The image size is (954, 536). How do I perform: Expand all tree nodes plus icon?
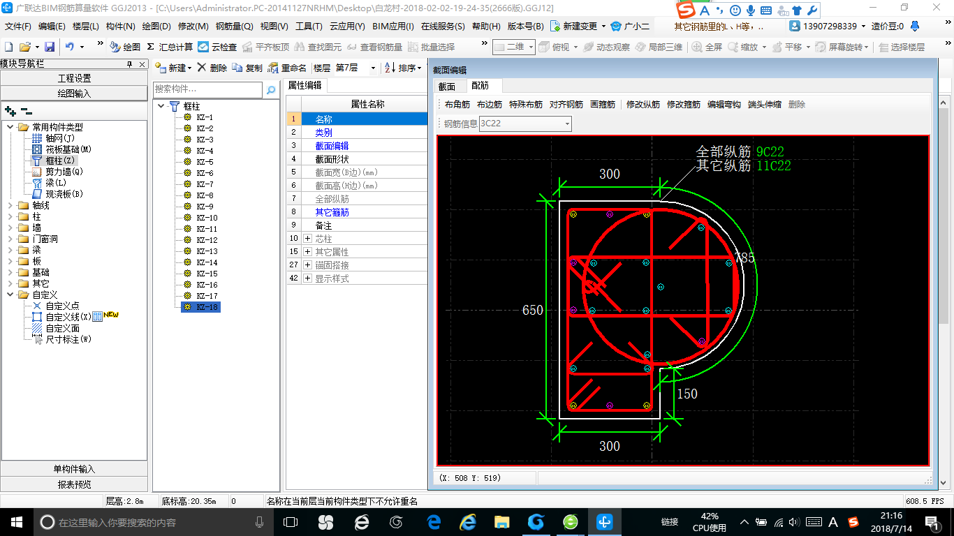click(10, 110)
